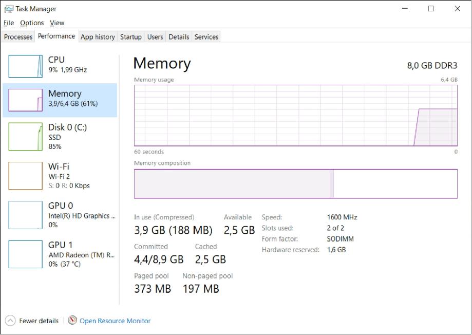Select the CPU mini graph thumbnail
Screen dimensions: 472x335
26,66
